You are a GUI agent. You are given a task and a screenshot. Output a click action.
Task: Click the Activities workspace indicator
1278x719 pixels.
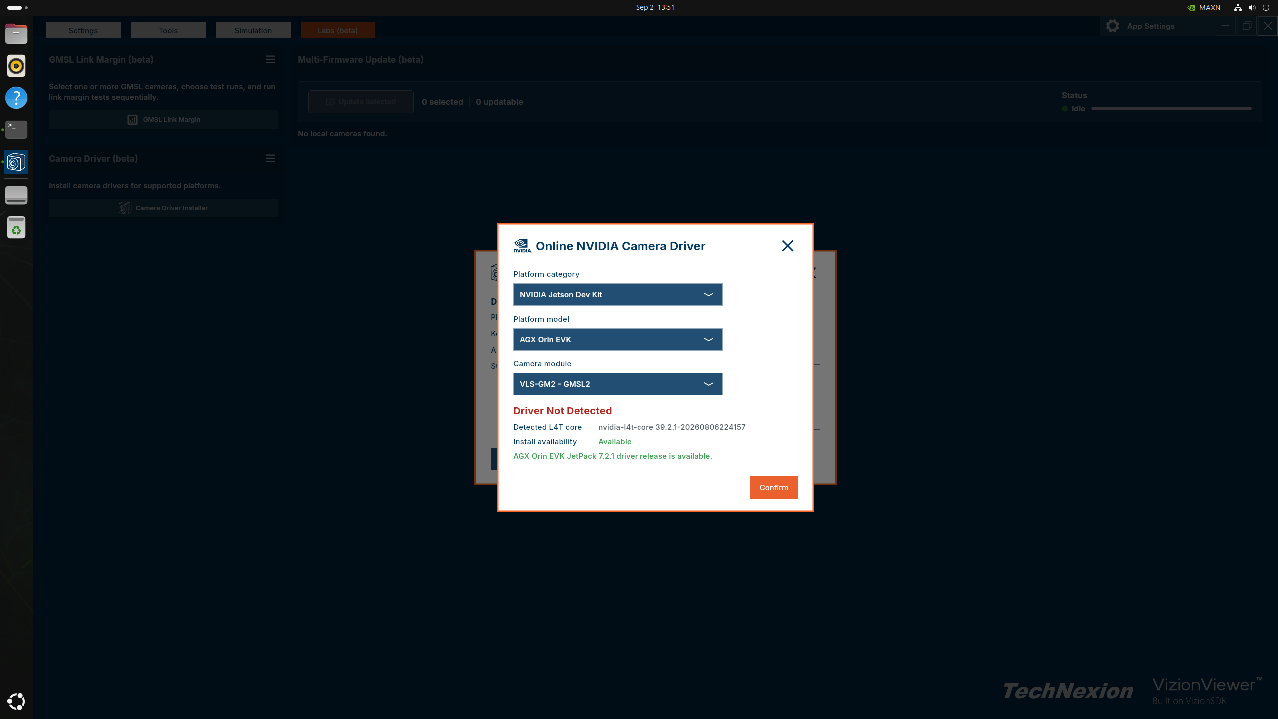17,7
